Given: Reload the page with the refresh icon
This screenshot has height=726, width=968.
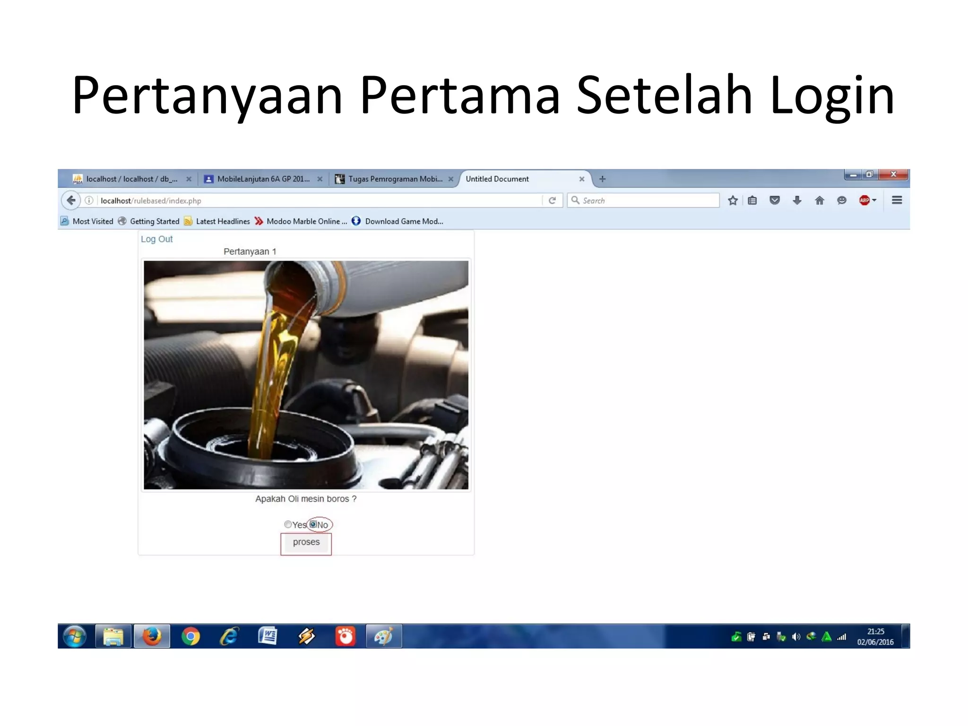Looking at the screenshot, I should point(552,200).
